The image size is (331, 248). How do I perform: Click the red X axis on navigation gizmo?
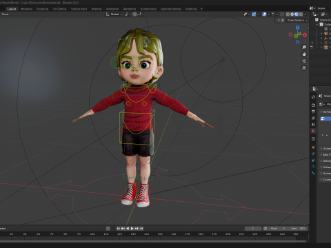(x=305, y=35)
